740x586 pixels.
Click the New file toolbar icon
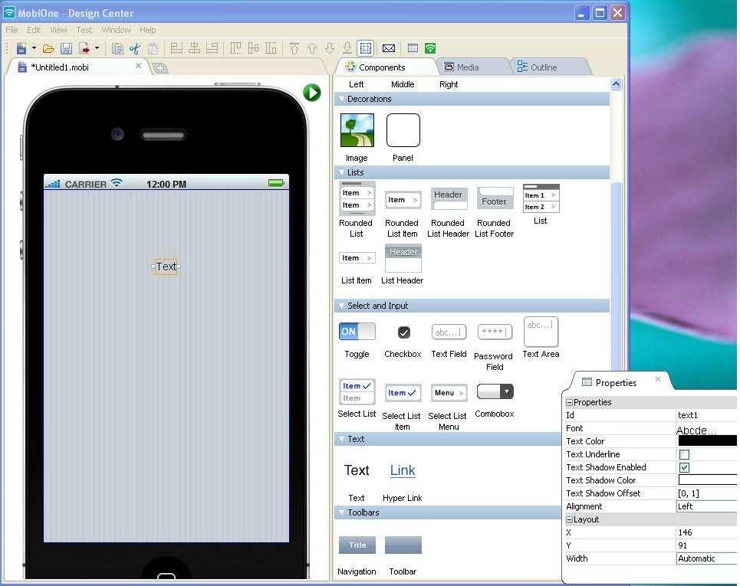(x=21, y=48)
